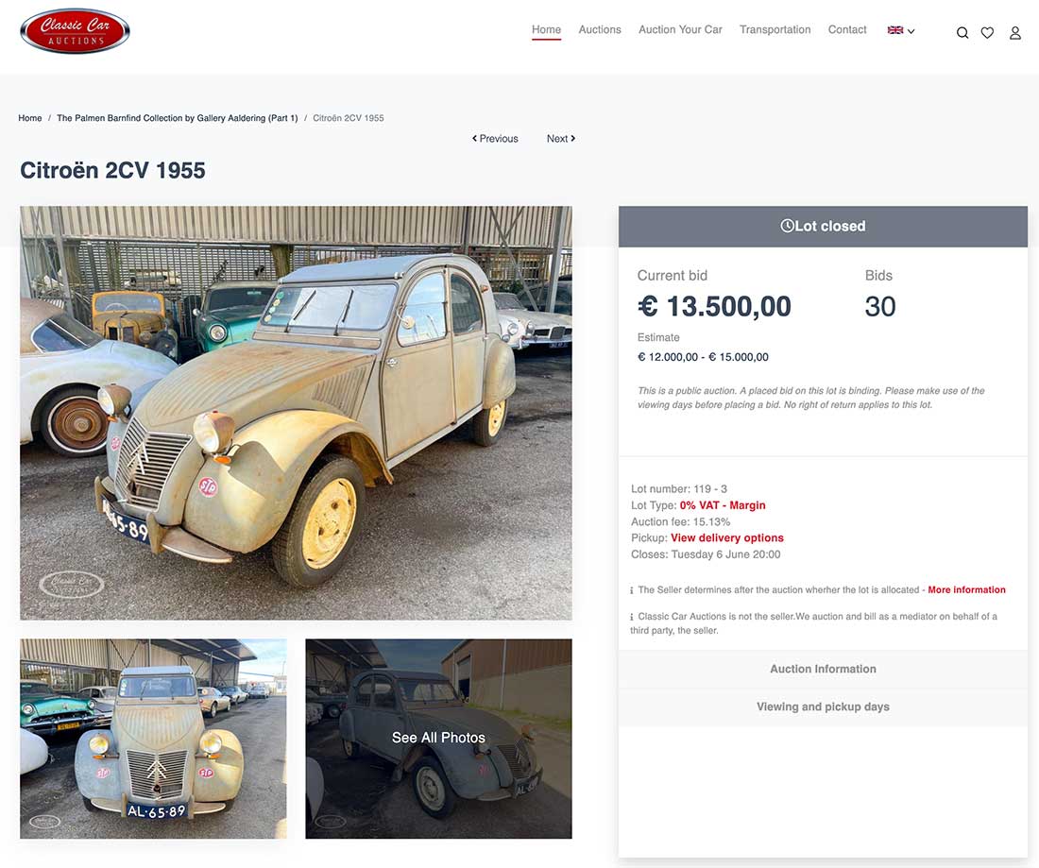
Task: Click the UK flag language icon
Action: coord(895,30)
